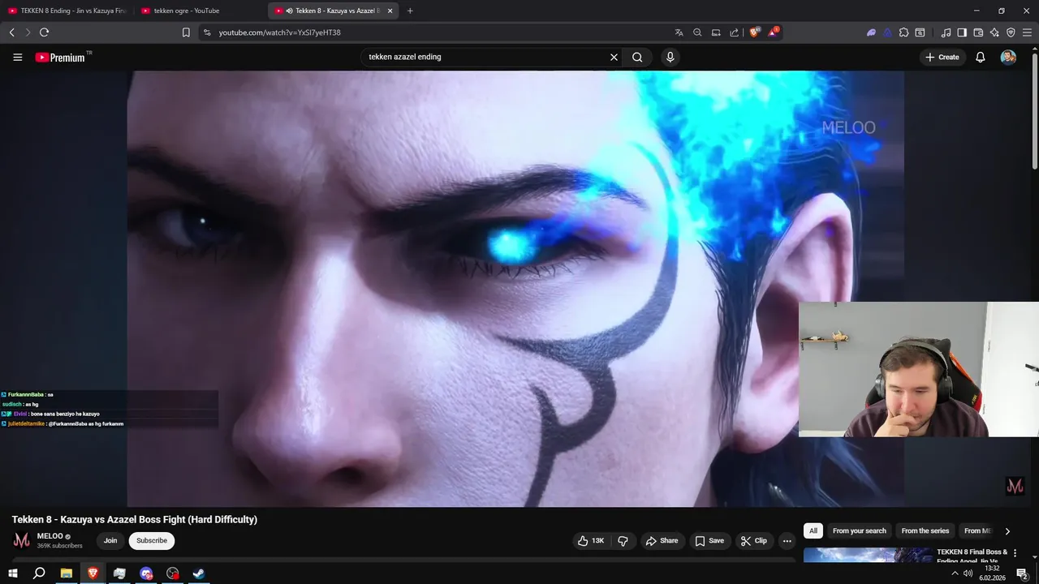Like the video (13K)
Viewport: 1039px width, 584px height.
(590, 541)
